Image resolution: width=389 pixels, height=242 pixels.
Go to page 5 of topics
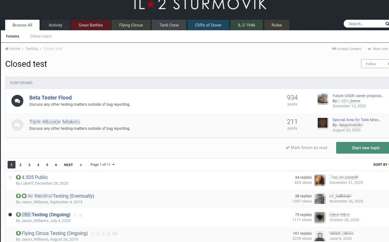click(x=47, y=165)
